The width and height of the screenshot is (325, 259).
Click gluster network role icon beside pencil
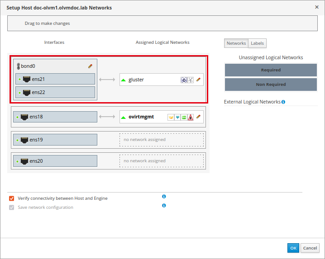[191, 80]
